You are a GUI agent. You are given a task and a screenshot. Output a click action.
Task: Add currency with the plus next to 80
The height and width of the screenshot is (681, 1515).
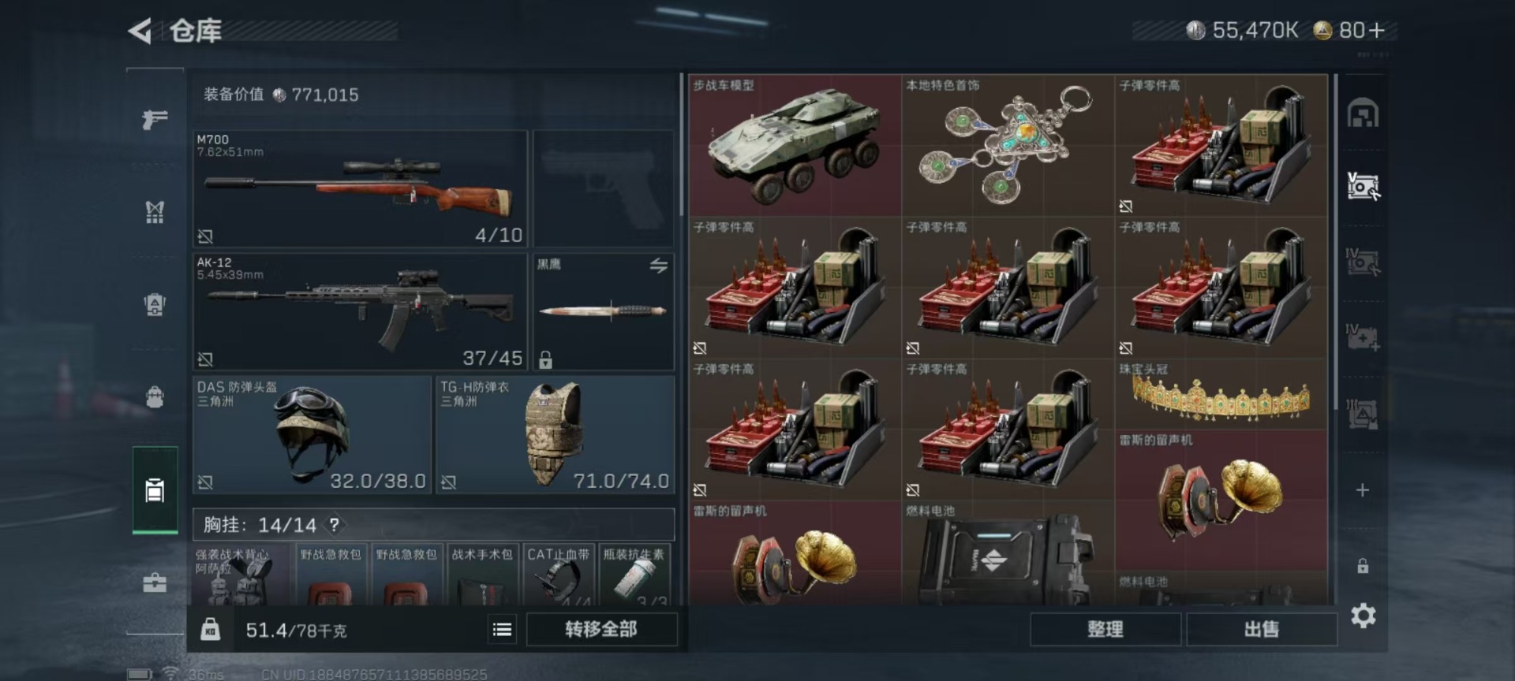[x=1377, y=30]
